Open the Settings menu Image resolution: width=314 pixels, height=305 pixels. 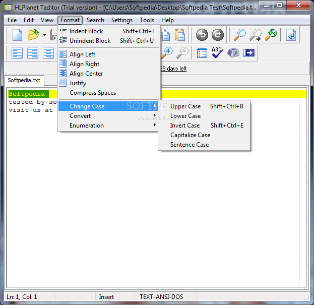tap(122, 20)
